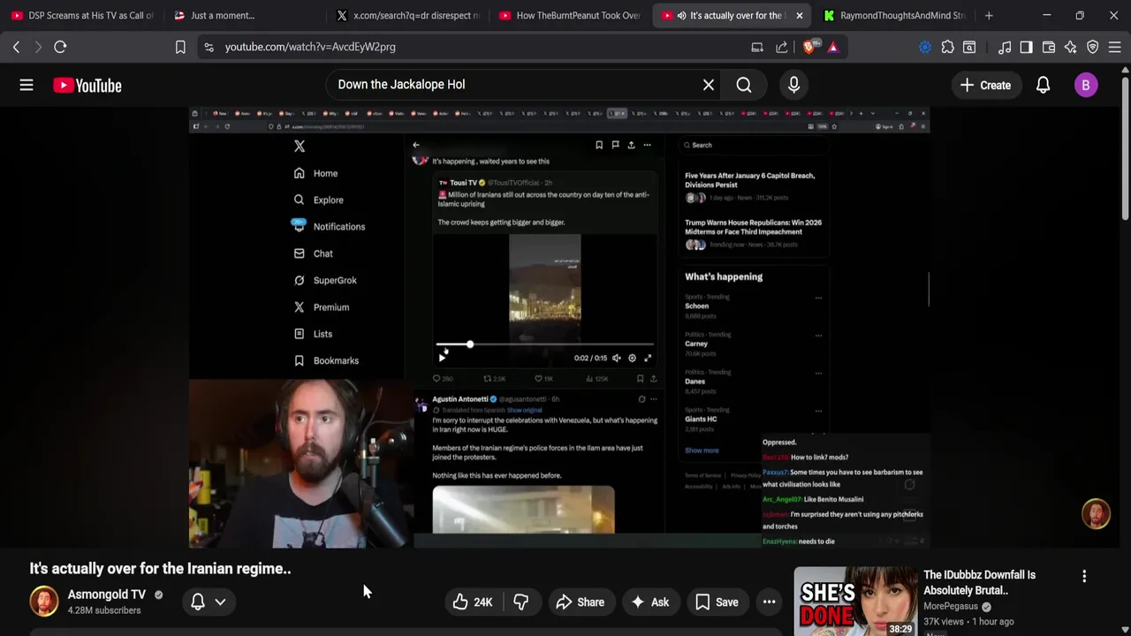Image resolution: width=1131 pixels, height=636 pixels.
Task: Open Asmongold TV channel name link
Action: click(x=106, y=594)
